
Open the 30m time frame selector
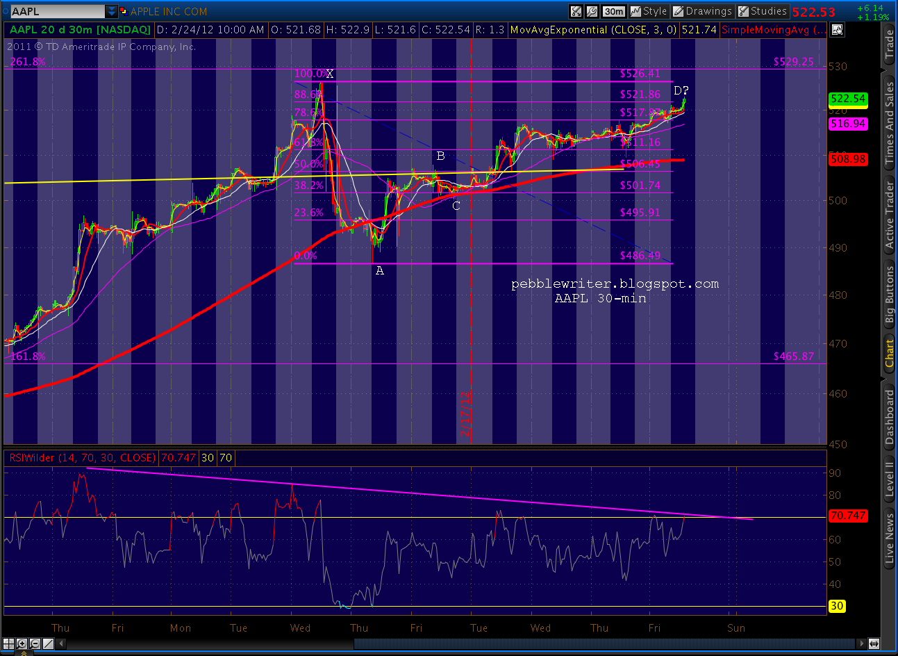[x=613, y=12]
